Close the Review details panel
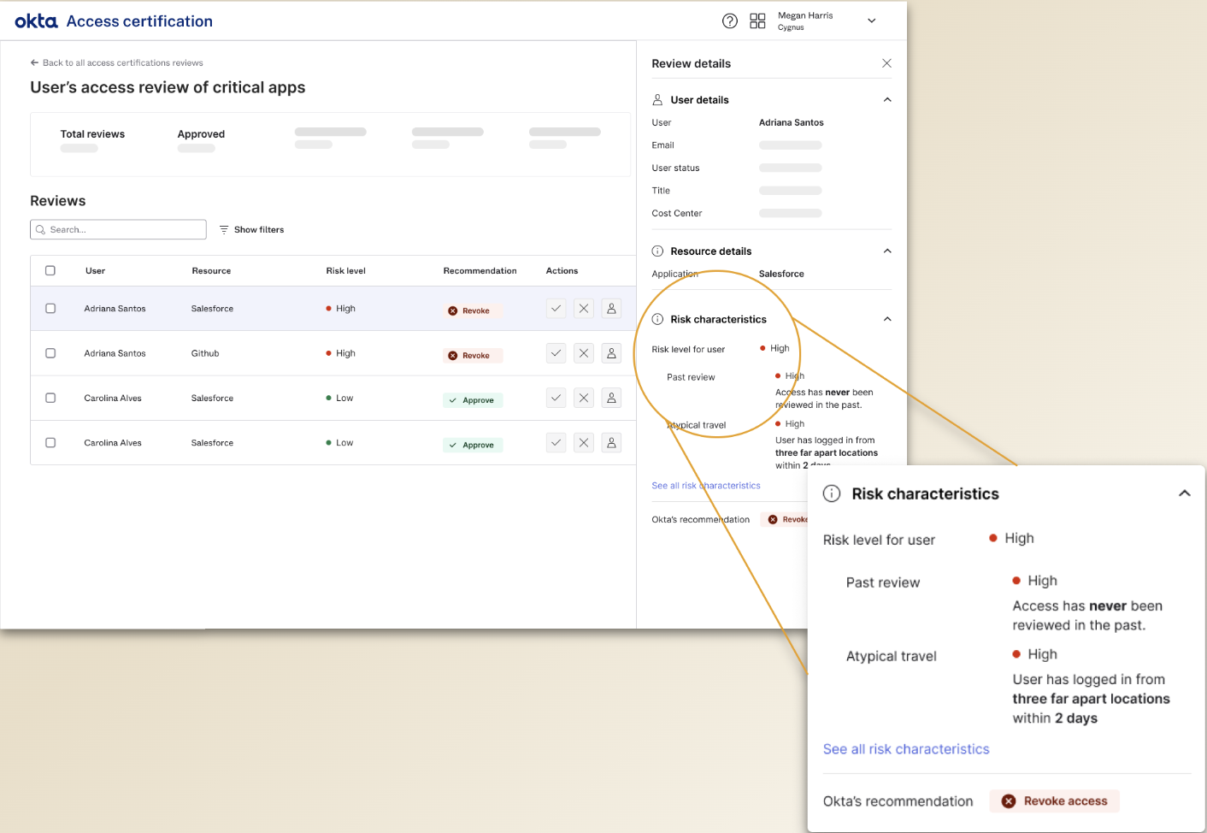This screenshot has width=1207, height=833. [886, 63]
